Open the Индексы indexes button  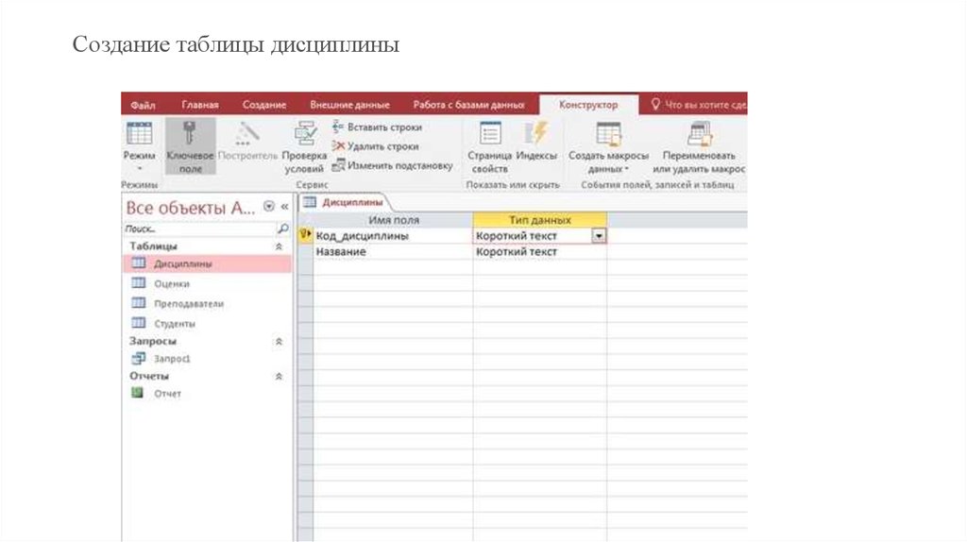[536, 142]
